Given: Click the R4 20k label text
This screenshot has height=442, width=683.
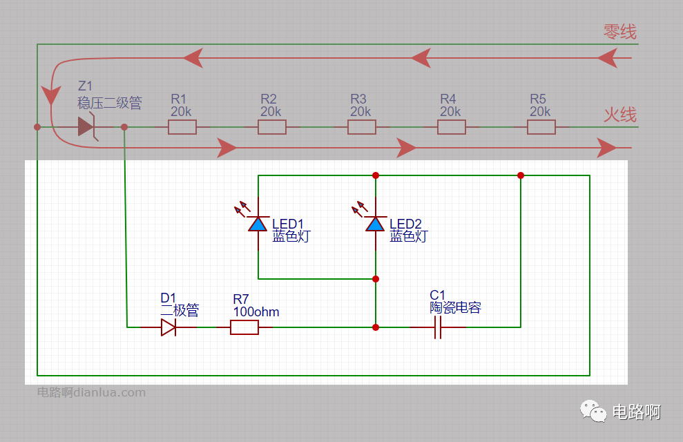Looking at the screenshot, I should pyautogui.click(x=450, y=106).
